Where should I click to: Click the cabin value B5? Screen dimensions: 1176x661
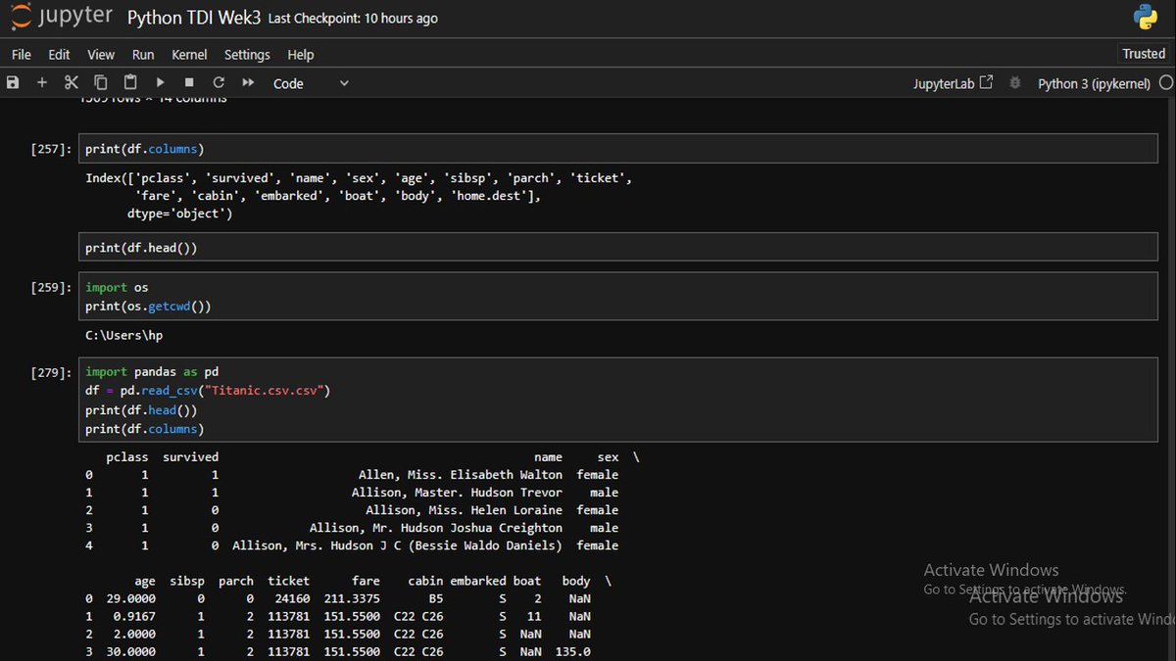(x=436, y=598)
